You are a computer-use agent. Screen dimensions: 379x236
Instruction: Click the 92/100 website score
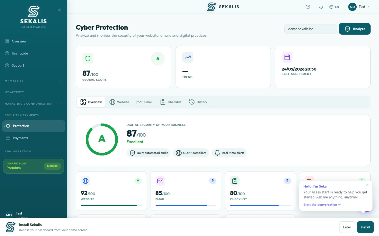point(88,193)
